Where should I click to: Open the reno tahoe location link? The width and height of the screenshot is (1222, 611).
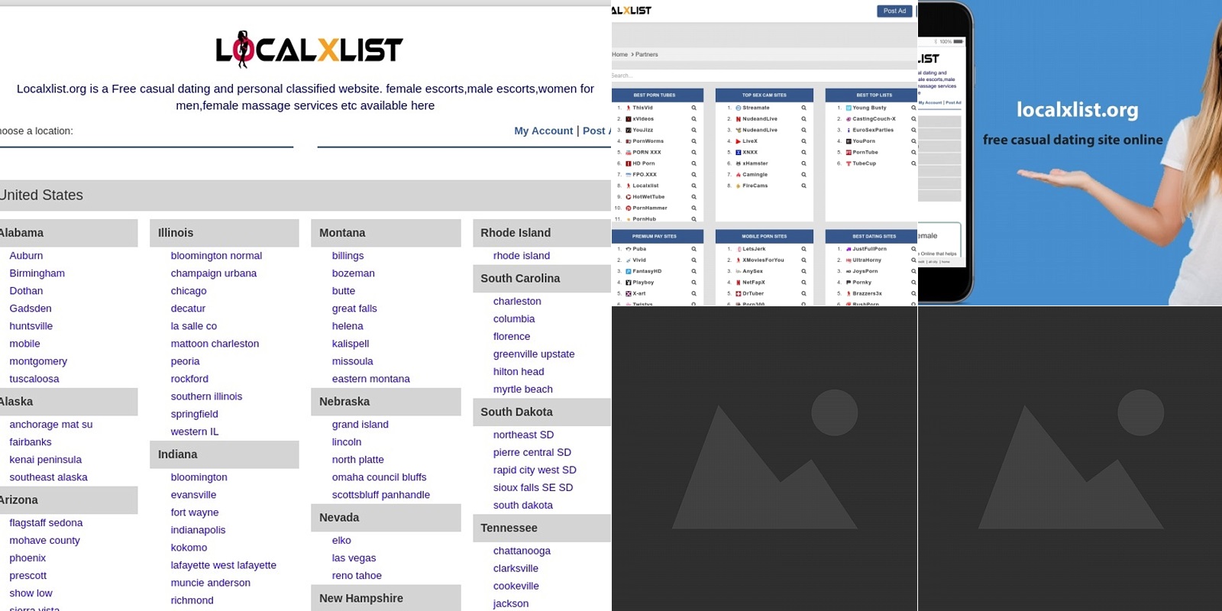click(357, 576)
